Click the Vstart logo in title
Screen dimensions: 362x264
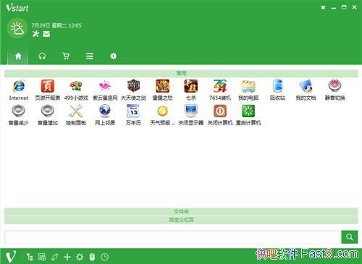pos(17,8)
